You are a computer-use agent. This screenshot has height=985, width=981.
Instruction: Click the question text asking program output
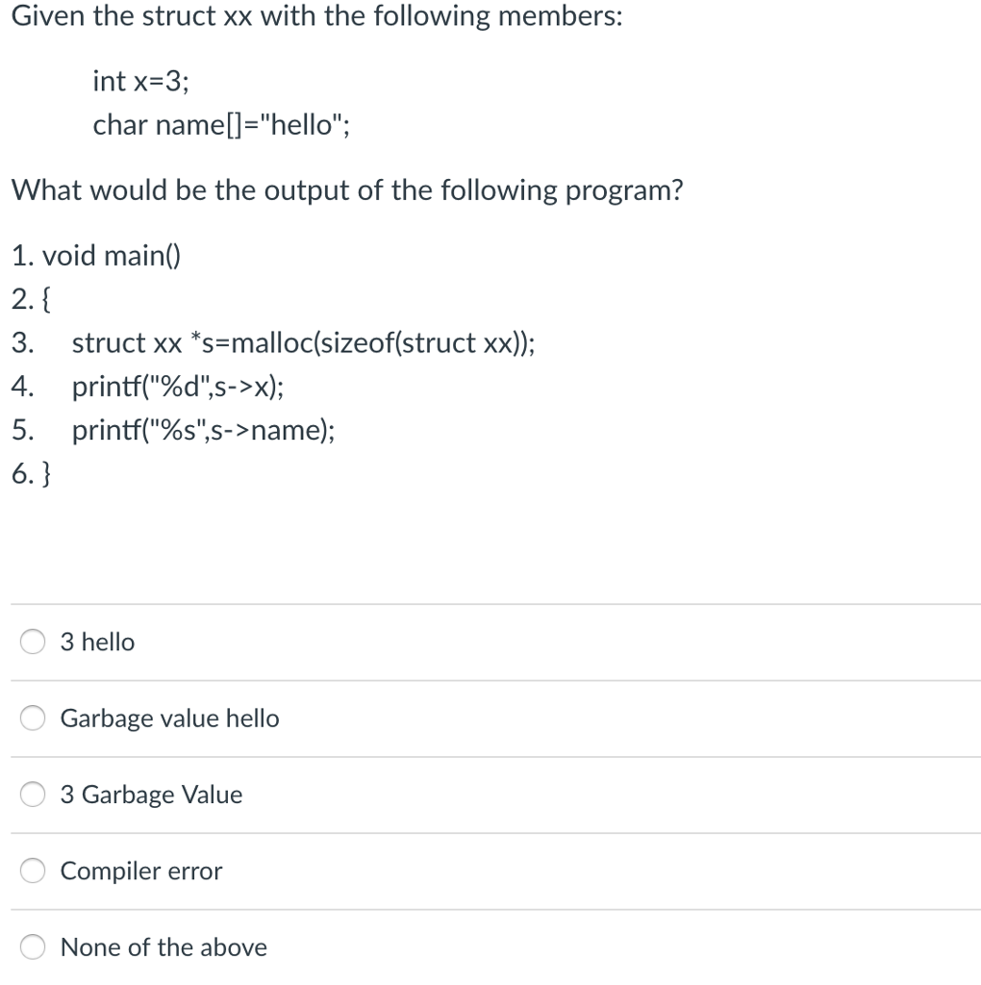pyautogui.click(x=346, y=189)
